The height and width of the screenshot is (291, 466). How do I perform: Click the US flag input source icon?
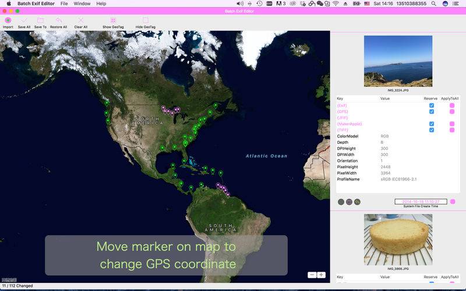(x=367, y=3)
